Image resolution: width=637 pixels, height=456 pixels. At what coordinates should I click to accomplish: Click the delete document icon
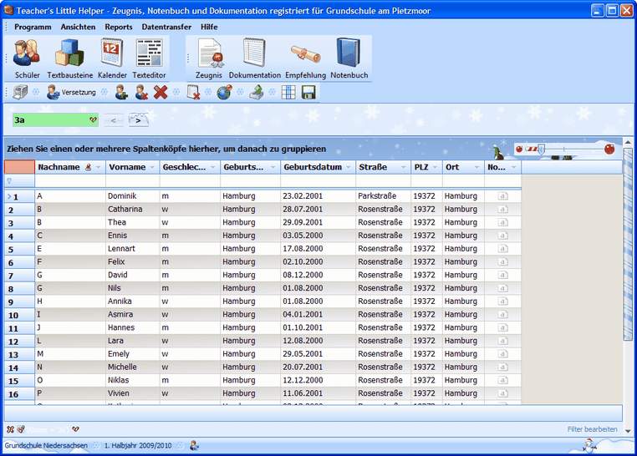[x=193, y=93]
